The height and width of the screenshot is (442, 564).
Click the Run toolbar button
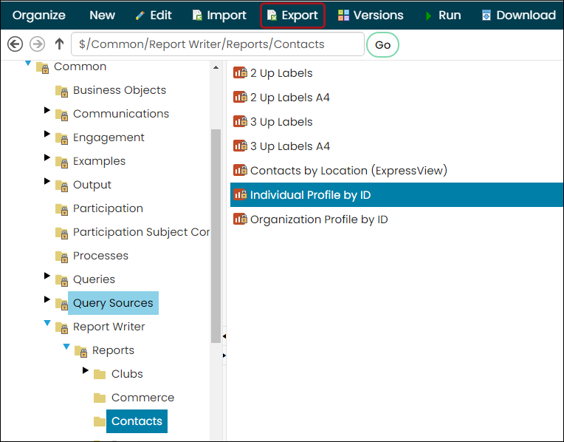click(x=443, y=15)
